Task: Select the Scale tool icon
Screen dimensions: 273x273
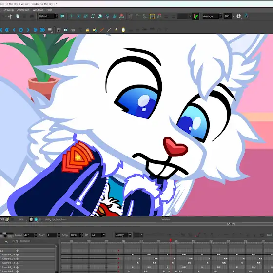Action: (x=86, y=16)
